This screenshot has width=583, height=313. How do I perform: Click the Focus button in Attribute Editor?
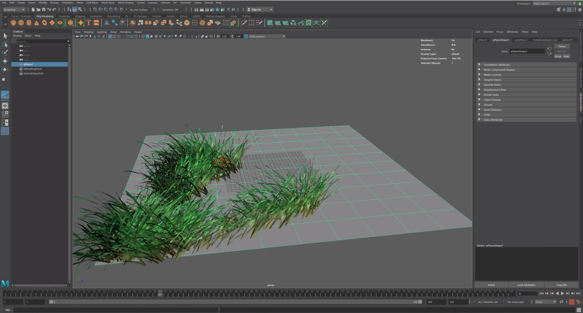[562, 46]
